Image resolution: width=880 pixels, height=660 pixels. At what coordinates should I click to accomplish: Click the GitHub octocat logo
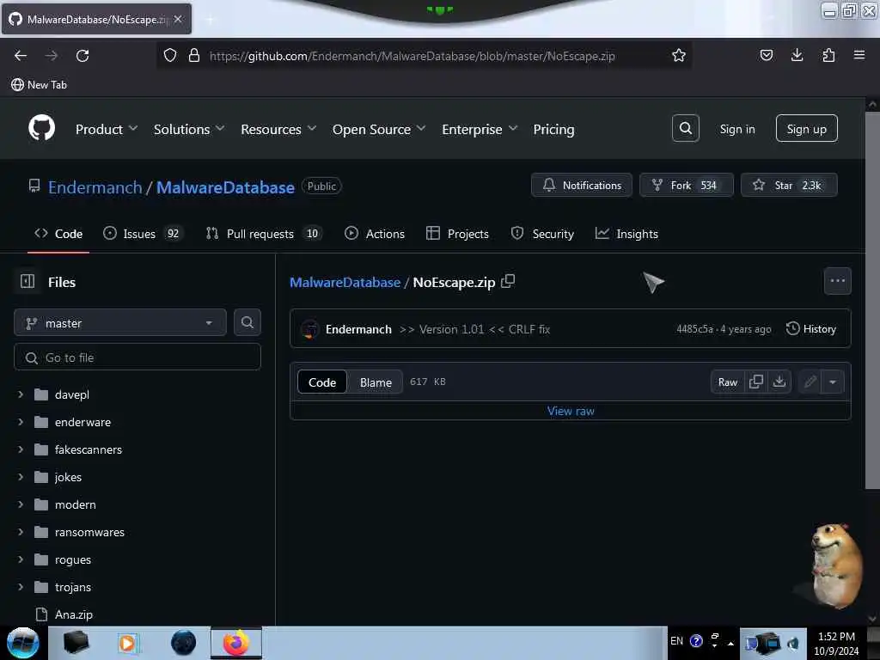(x=42, y=128)
